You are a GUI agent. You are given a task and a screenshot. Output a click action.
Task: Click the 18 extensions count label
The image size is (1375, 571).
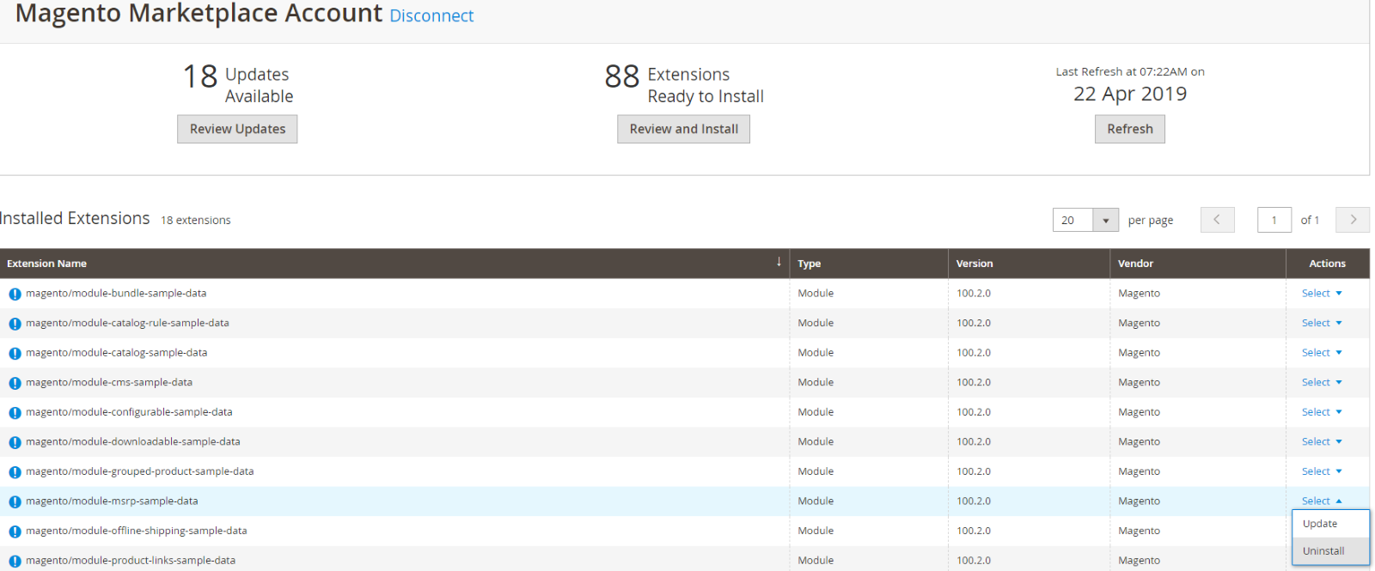(x=196, y=220)
